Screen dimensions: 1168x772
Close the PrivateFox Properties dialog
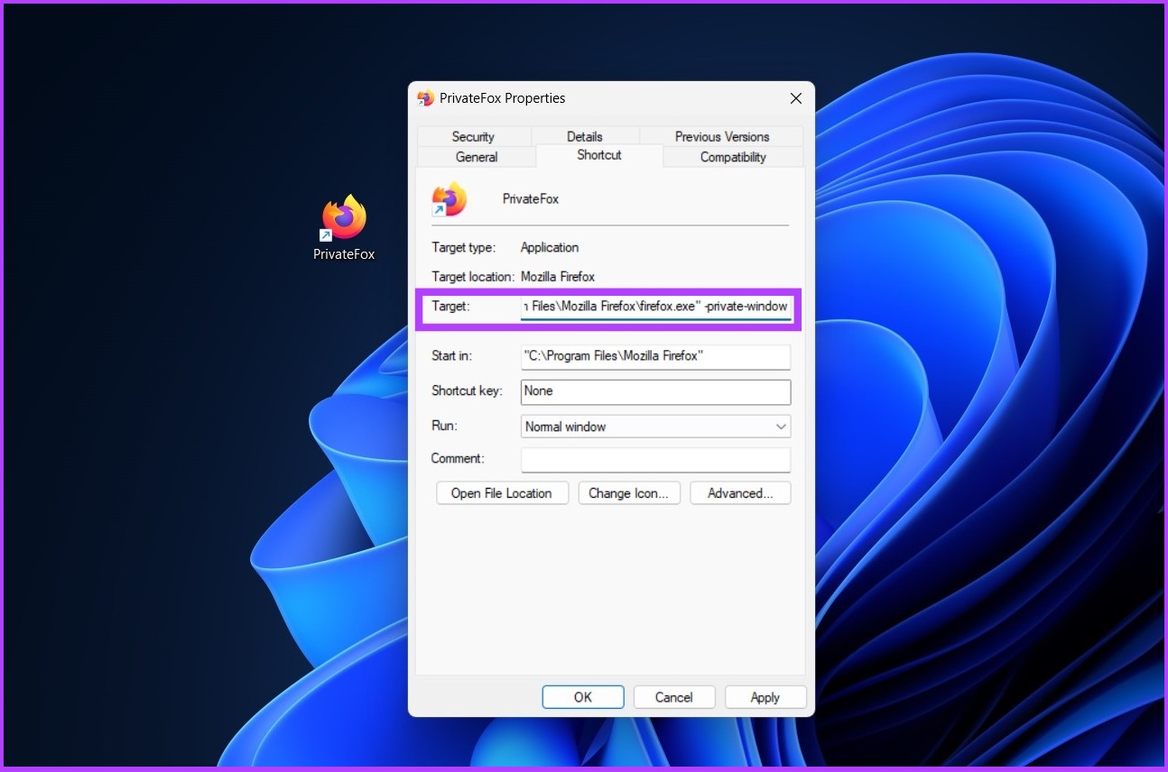[x=795, y=98]
